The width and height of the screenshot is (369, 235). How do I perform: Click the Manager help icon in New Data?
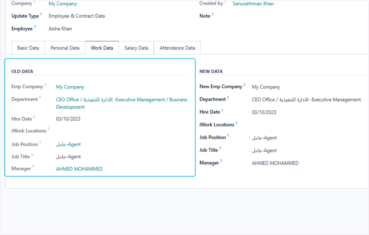221,161
